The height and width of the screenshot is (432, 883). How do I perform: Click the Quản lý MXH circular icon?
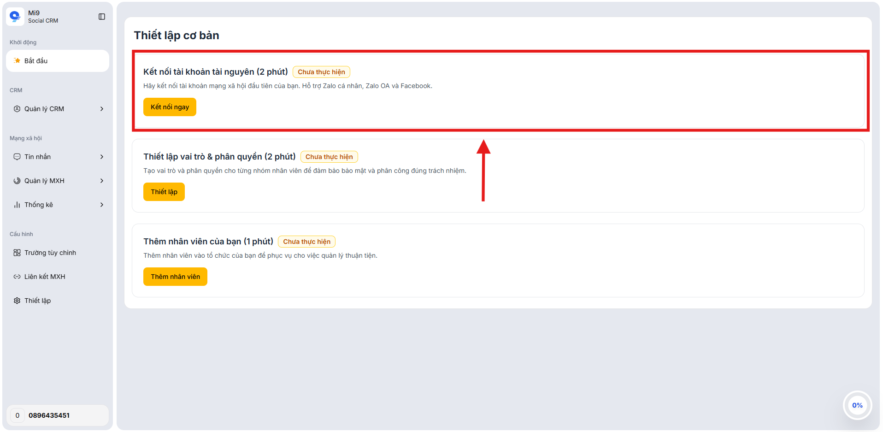pyautogui.click(x=17, y=181)
